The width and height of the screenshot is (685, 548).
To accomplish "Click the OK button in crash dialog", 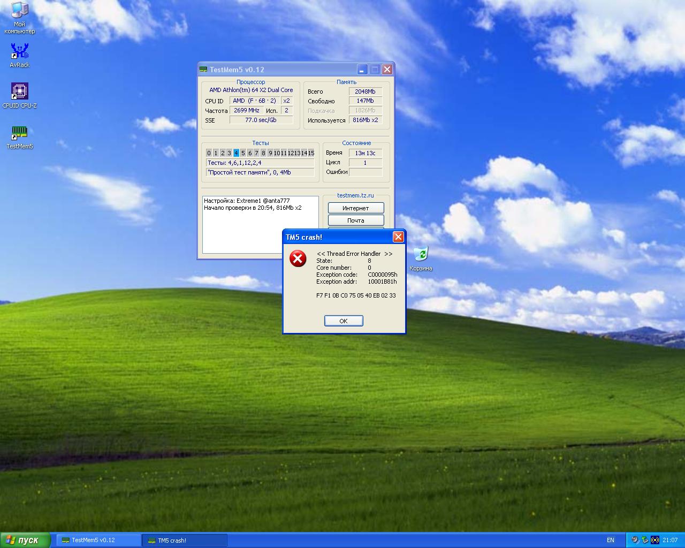I will click(x=344, y=321).
